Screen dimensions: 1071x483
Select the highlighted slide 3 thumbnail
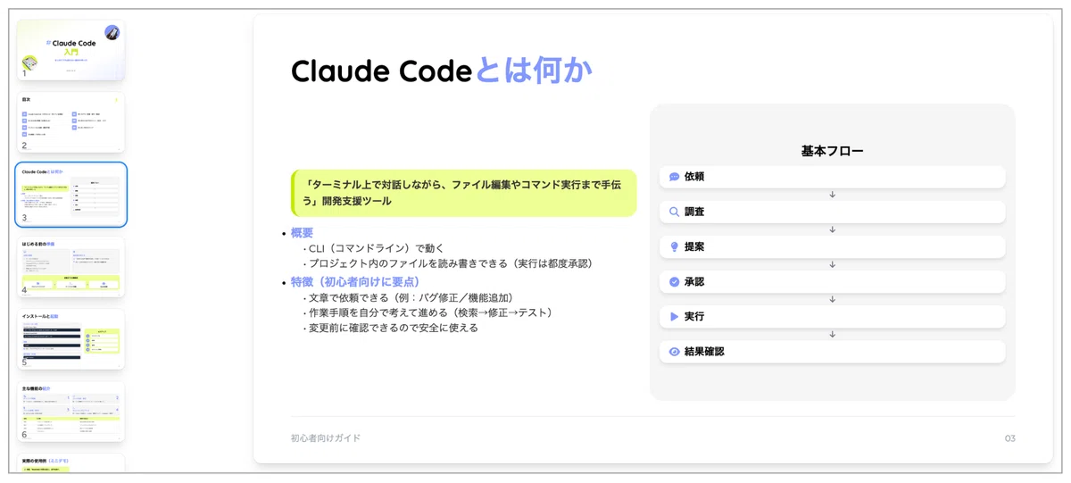71,195
